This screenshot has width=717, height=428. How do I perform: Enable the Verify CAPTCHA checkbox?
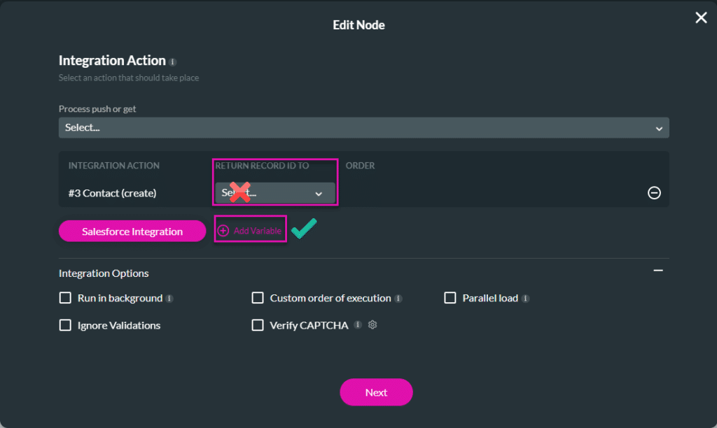point(258,324)
